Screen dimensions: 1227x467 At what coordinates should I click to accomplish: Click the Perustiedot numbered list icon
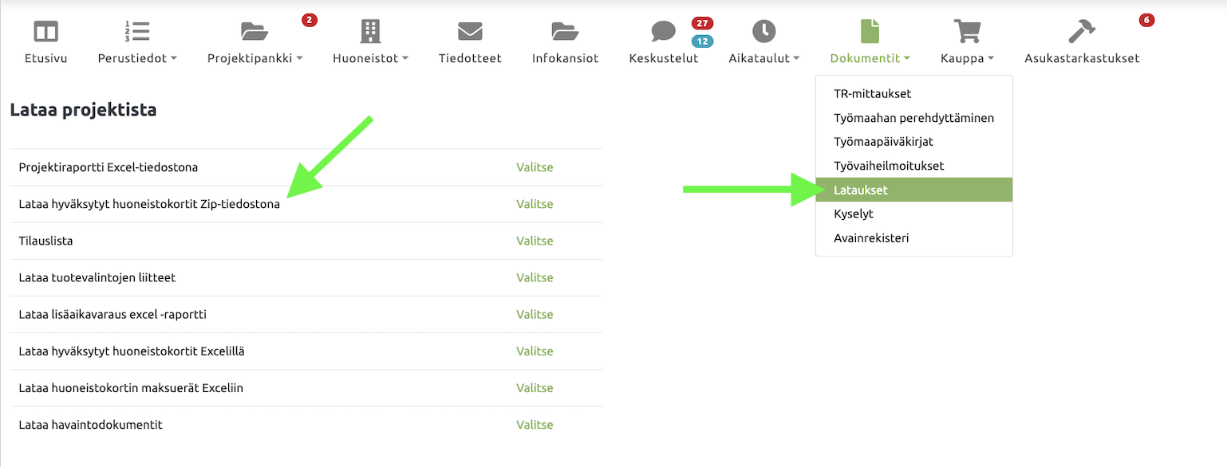click(x=137, y=32)
